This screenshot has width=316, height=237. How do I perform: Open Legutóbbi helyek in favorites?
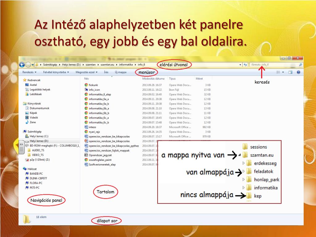point(40,89)
